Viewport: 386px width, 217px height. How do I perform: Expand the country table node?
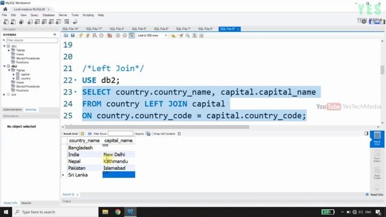tap(14, 78)
